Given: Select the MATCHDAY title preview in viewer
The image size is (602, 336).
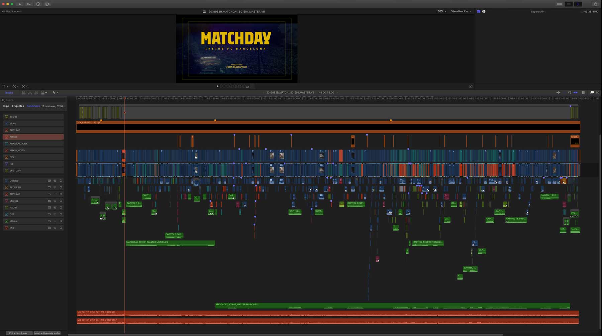Looking at the screenshot, I should click(x=236, y=49).
